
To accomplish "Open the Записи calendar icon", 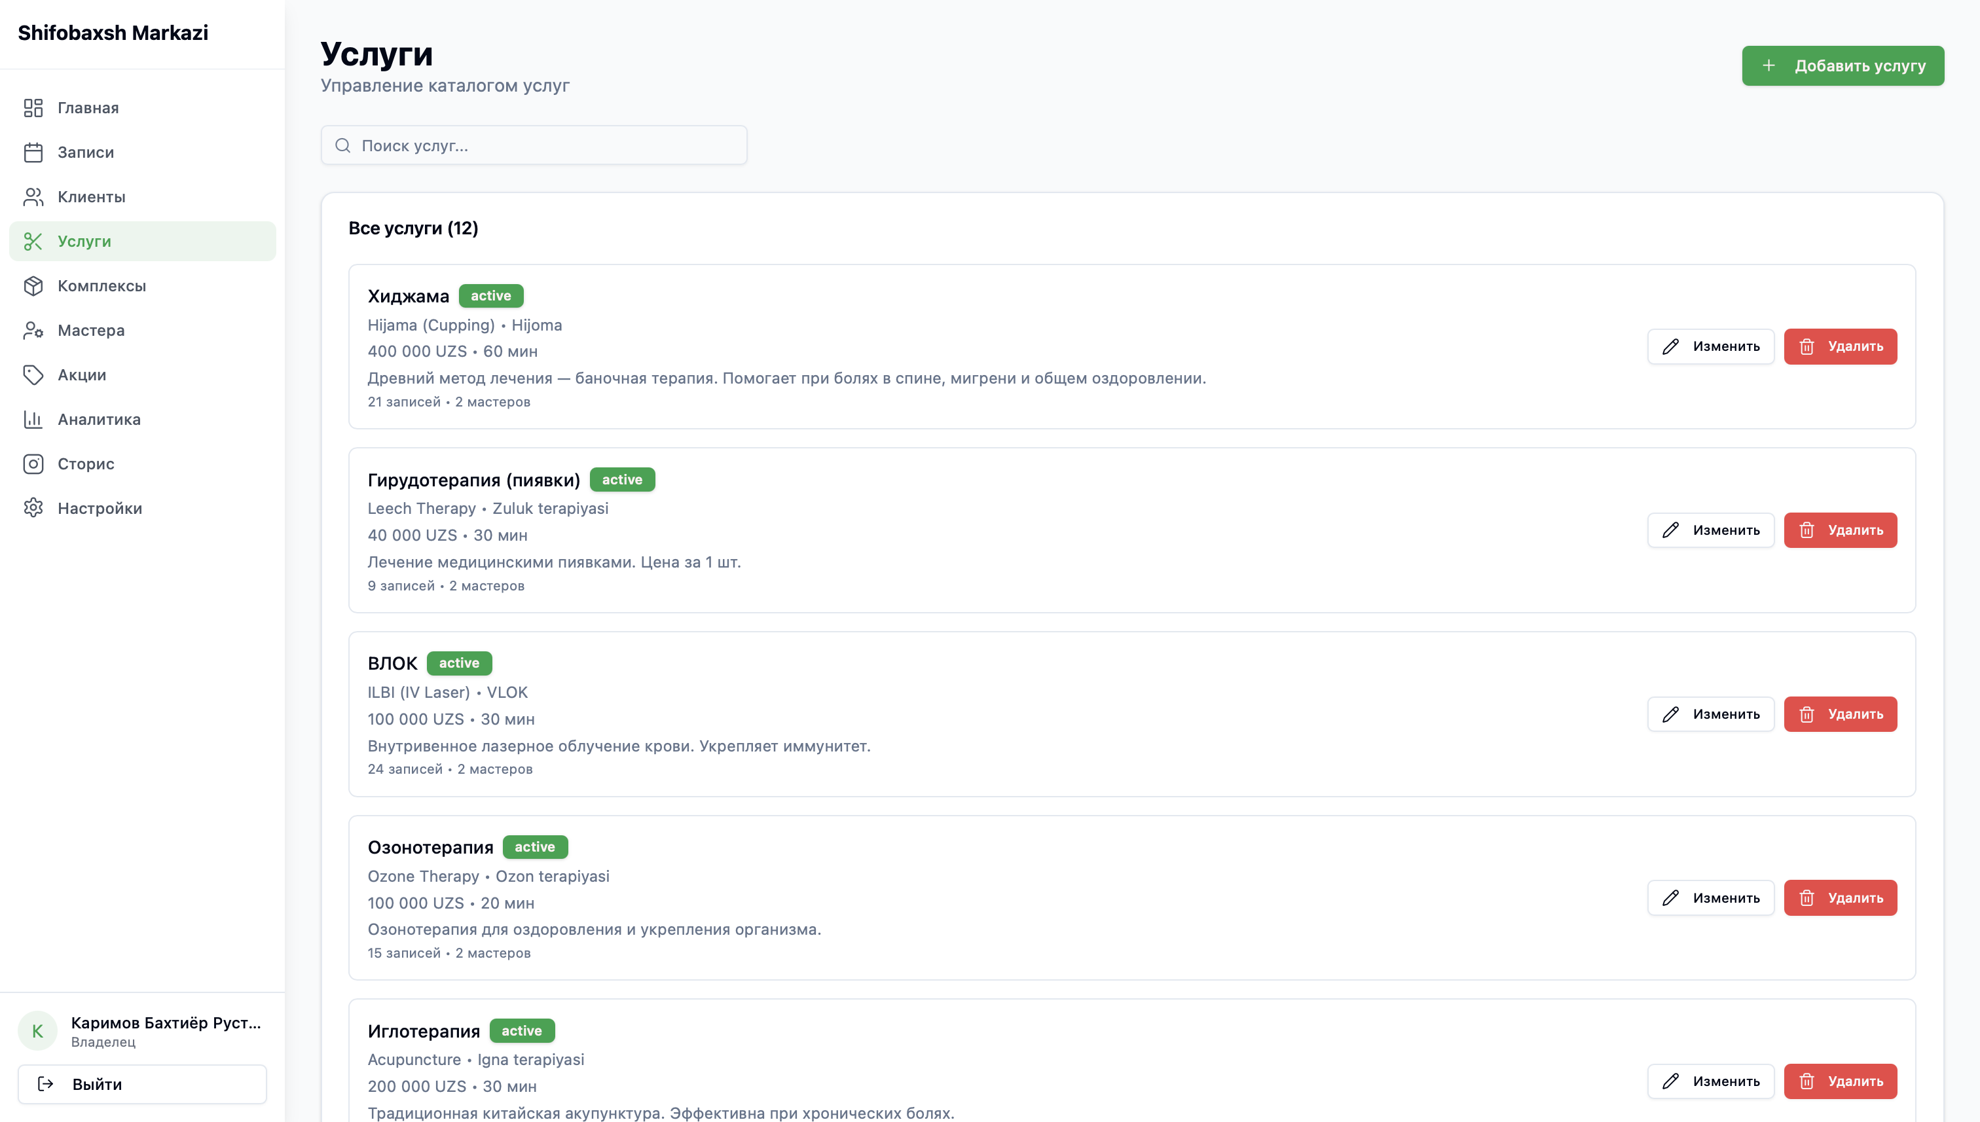I will click(x=33, y=153).
